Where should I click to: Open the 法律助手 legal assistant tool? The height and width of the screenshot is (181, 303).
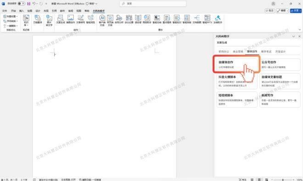(x=218, y=19)
